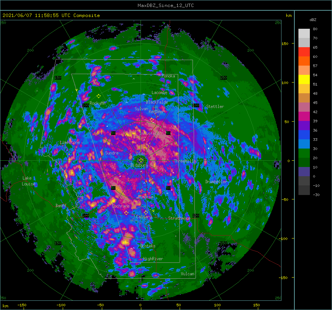Image resolution: width=332 pixels, height=310 pixels.
Task: Click the -100 tick label on bottom axis
Action: tap(61, 305)
